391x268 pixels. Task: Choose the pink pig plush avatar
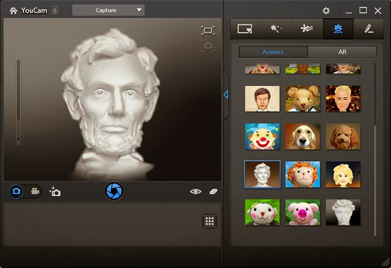click(x=303, y=213)
